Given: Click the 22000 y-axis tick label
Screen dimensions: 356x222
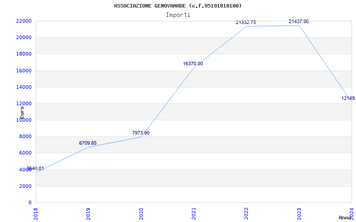Looking at the screenshot, I should point(23,21).
